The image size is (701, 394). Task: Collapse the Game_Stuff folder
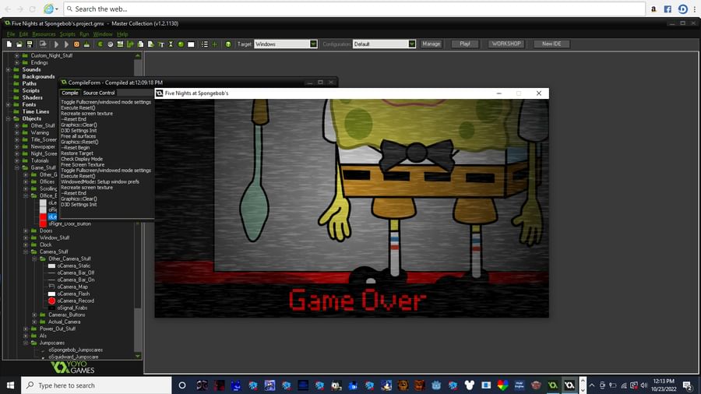pos(16,168)
